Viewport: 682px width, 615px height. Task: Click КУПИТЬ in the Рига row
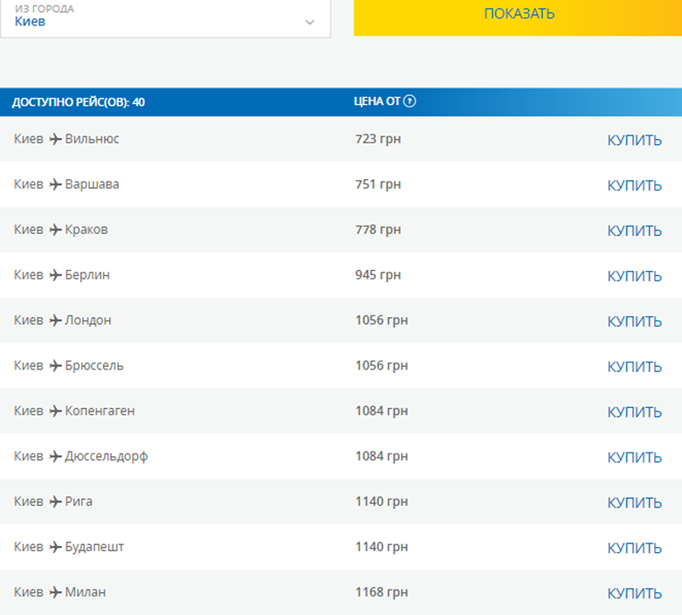634,503
